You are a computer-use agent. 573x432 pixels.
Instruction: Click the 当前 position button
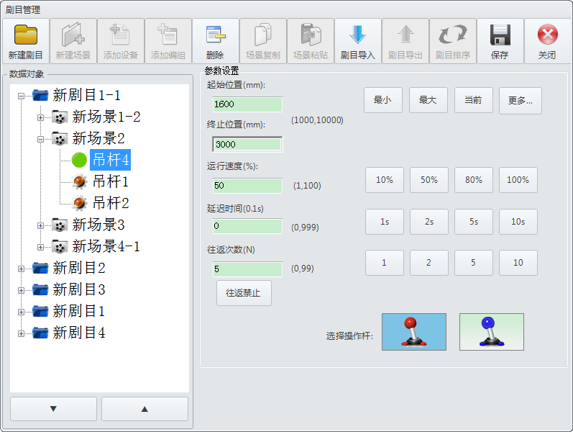click(473, 101)
